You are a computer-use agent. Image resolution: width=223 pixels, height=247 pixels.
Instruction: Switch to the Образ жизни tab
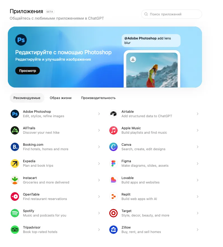[61, 98]
